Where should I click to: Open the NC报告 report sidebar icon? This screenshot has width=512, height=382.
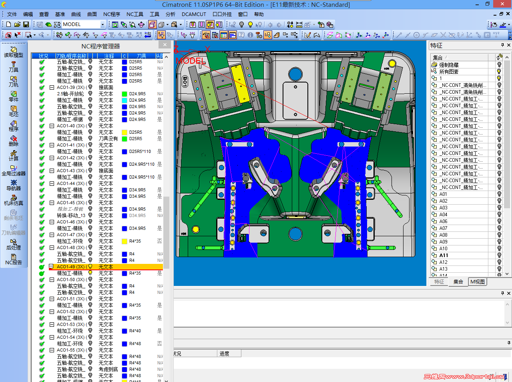[x=14, y=259]
